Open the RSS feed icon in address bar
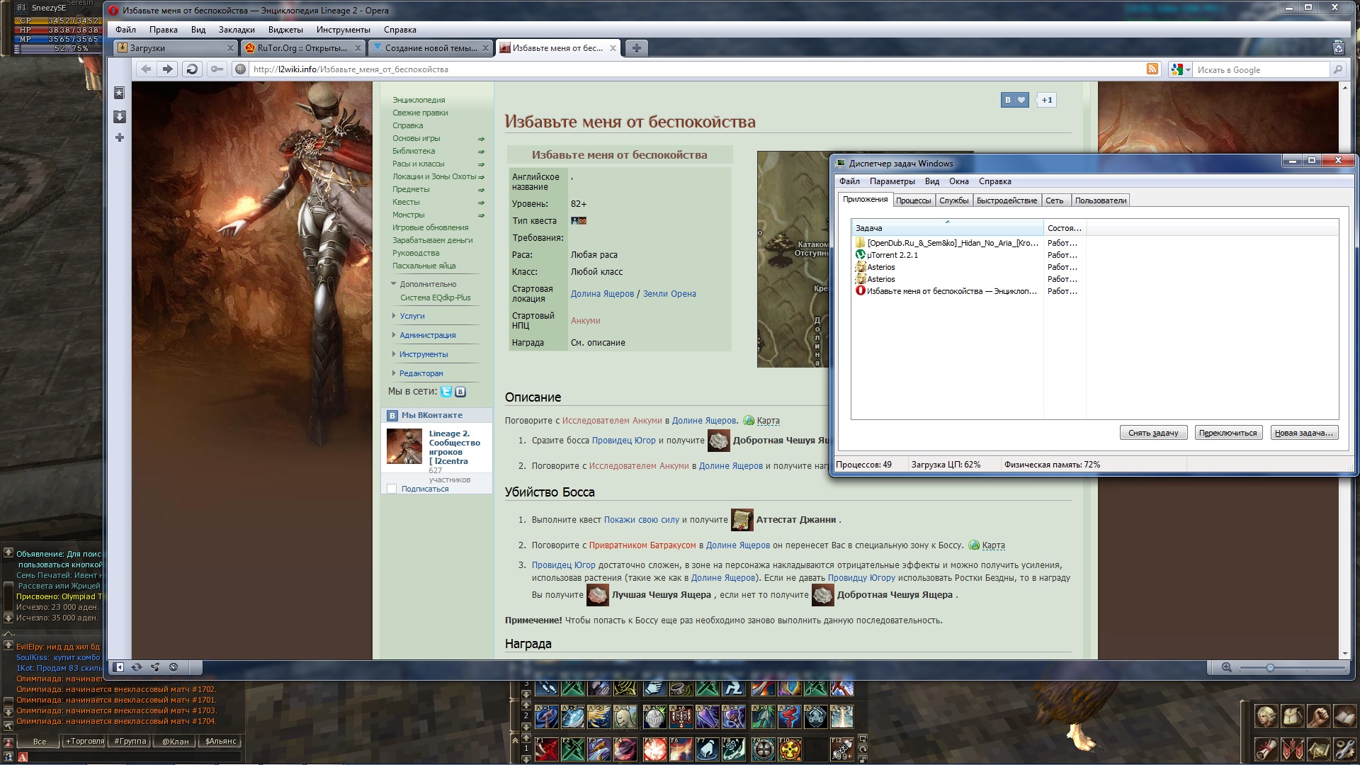Viewport: 1360px width, 765px height. (1152, 69)
